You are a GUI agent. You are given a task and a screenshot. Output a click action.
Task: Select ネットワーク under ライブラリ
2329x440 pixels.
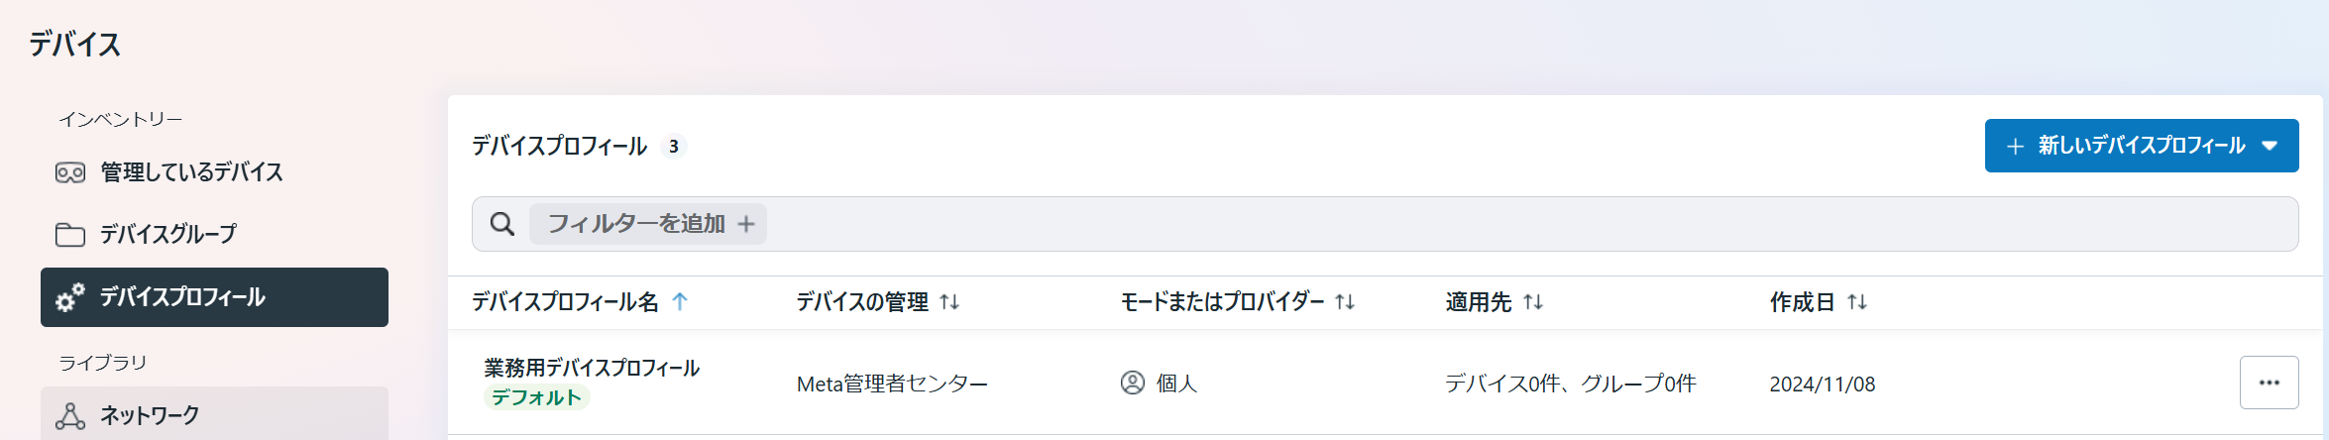[150, 416]
